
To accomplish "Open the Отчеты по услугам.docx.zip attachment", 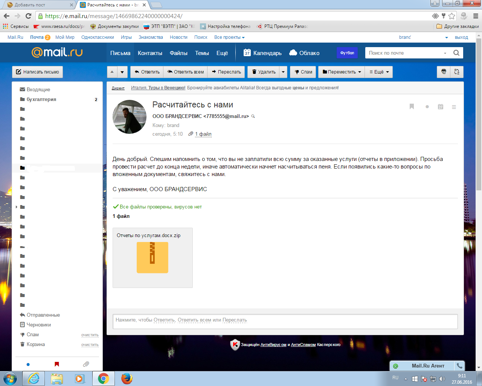I will (153, 257).
